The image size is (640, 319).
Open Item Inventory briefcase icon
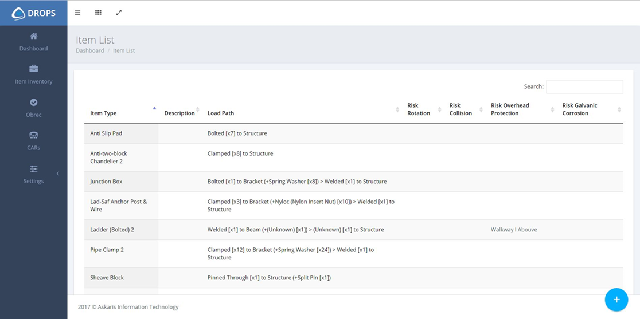33,69
